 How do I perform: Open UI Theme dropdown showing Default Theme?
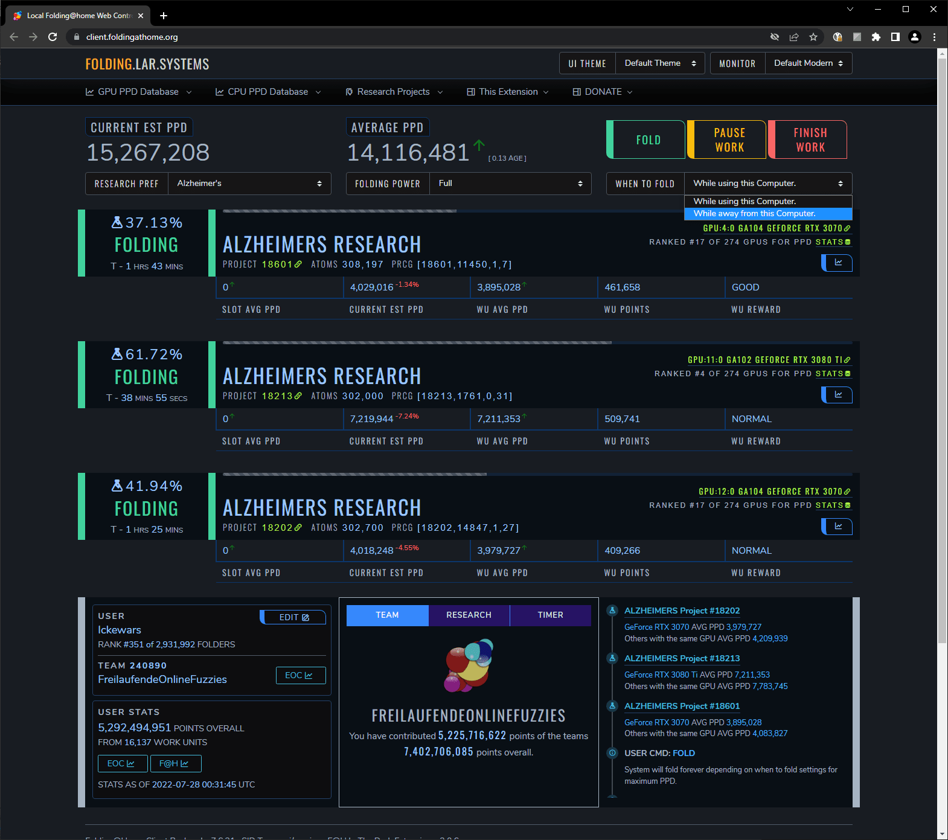click(x=660, y=63)
